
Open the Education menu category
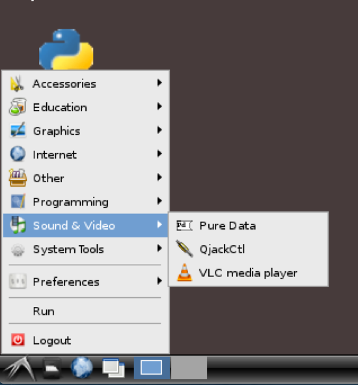coord(85,107)
